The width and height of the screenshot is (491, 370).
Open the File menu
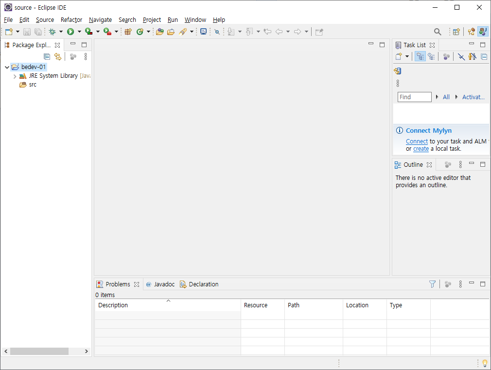pyautogui.click(x=8, y=20)
